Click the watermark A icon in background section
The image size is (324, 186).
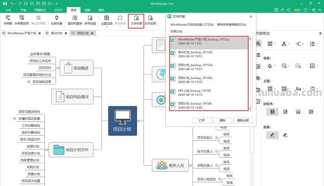point(312,66)
